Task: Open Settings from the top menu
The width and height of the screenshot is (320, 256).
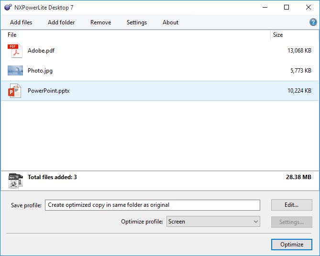Action: [x=137, y=22]
